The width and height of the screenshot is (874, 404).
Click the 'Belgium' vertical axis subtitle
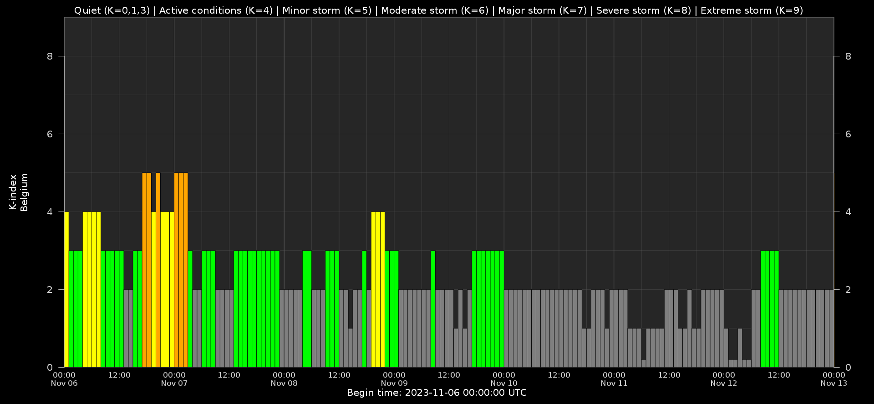coord(24,192)
